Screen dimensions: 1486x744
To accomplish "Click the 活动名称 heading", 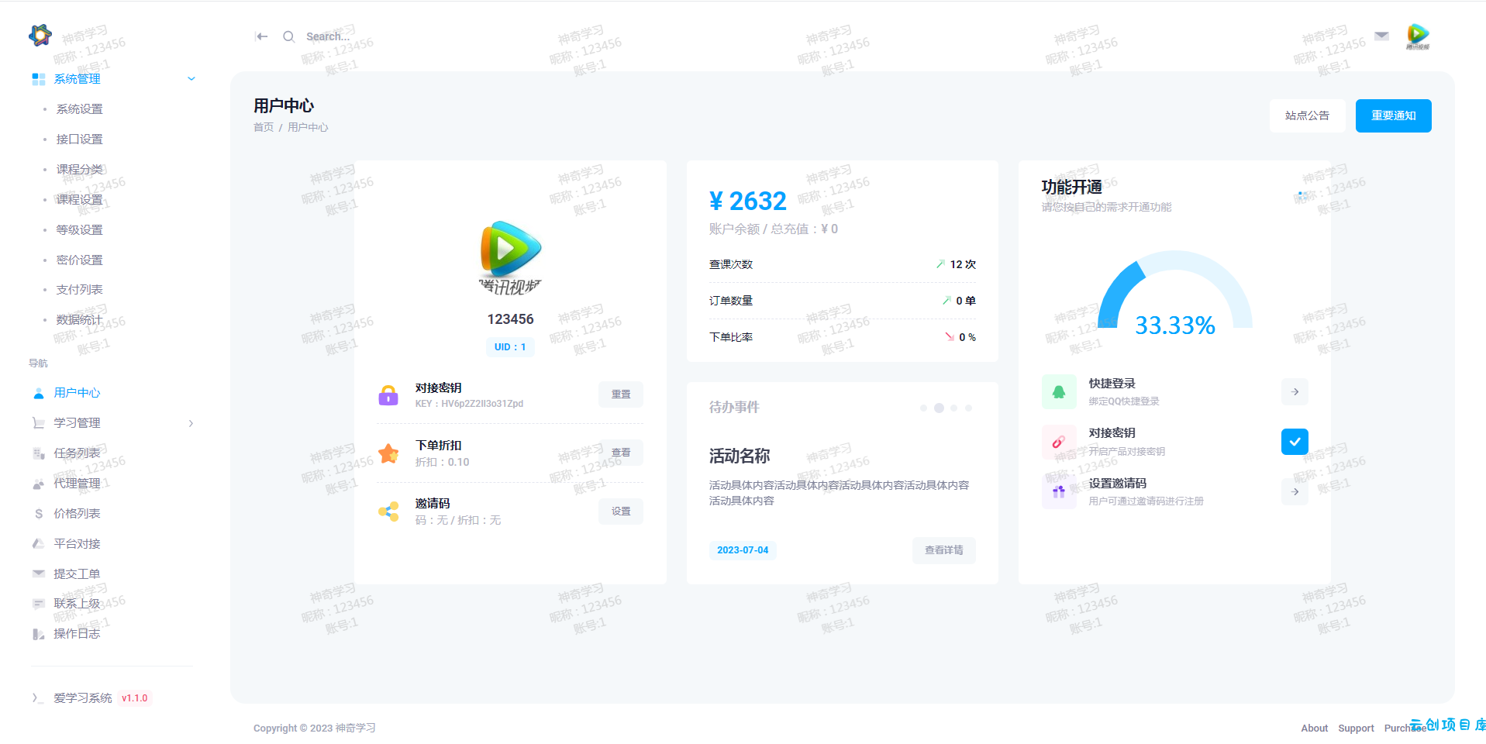I will tap(740, 456).
